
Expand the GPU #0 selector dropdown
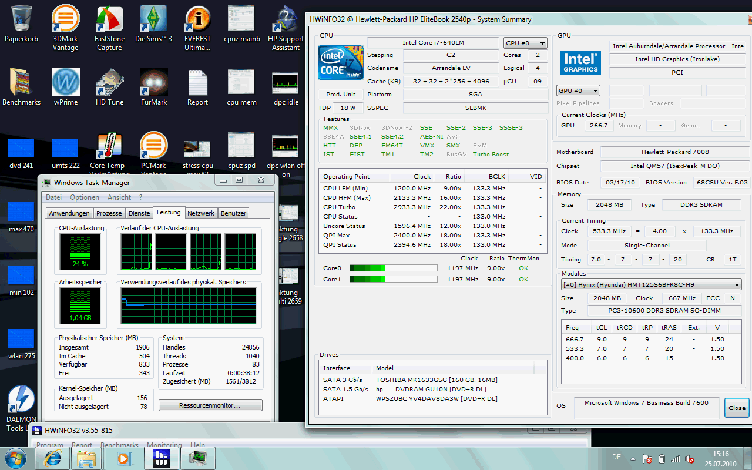(578, 91)
